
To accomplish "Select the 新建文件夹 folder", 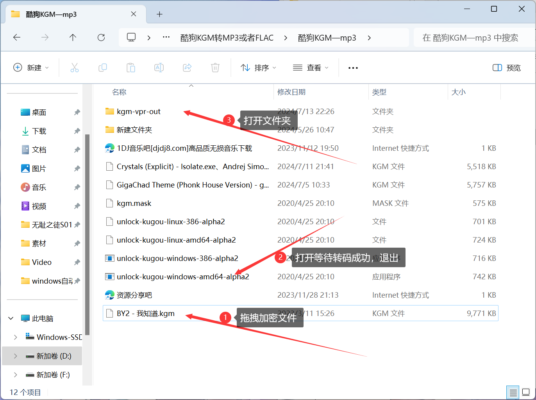I will click(134, 130).
